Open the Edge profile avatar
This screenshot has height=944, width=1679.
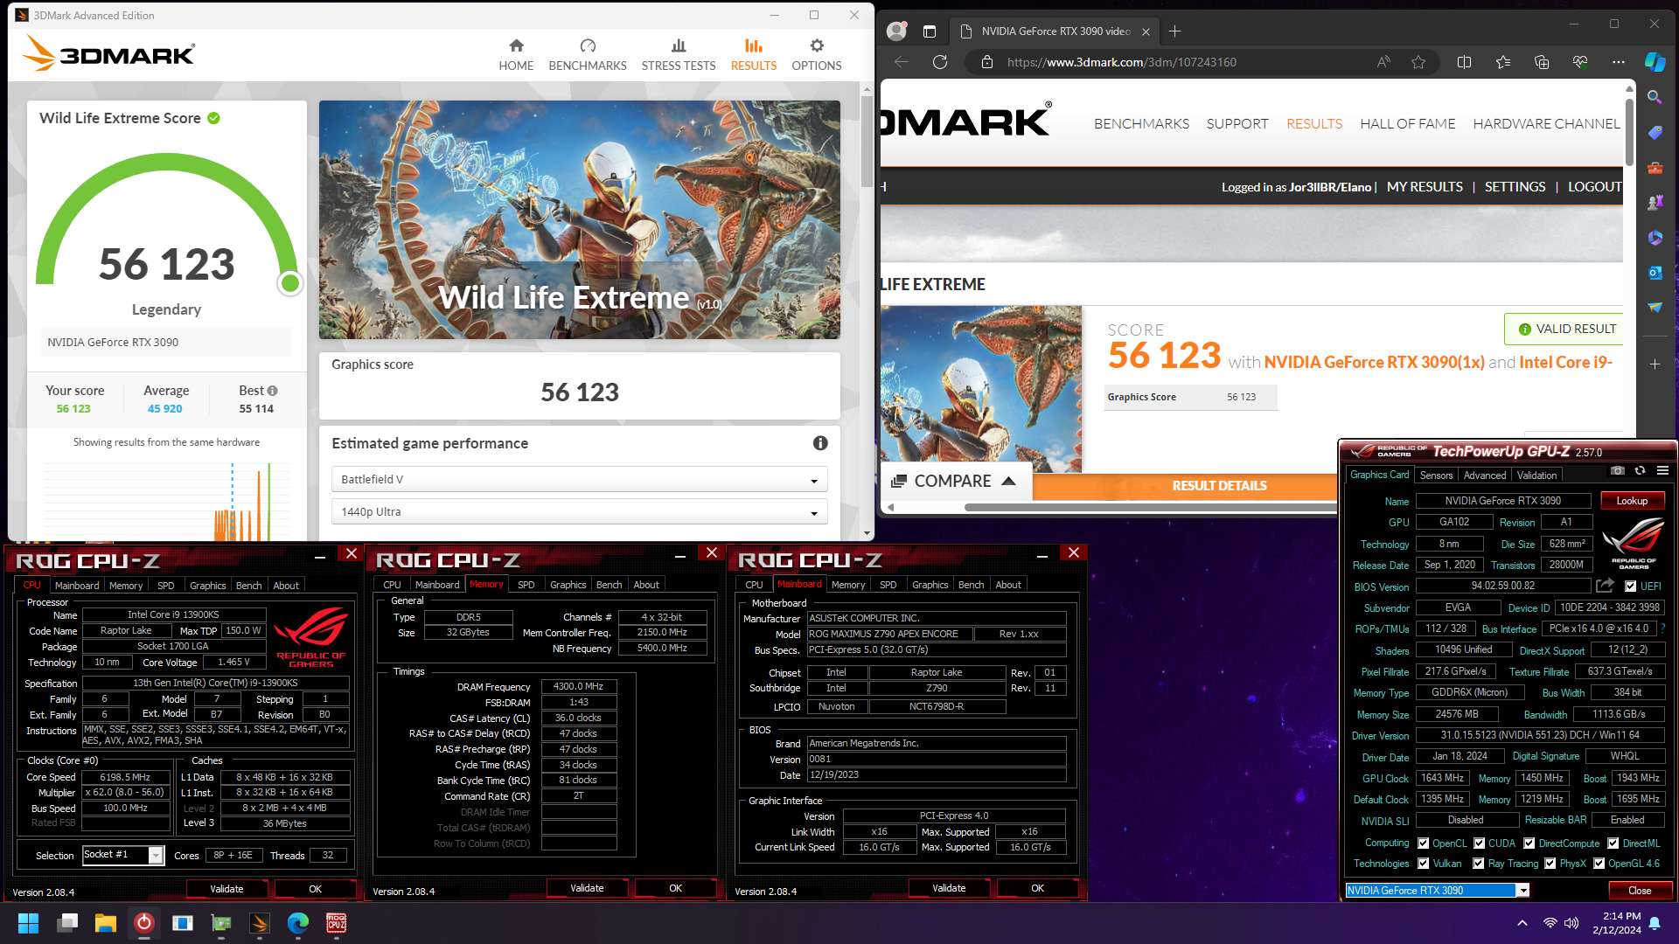pos(896,31)
